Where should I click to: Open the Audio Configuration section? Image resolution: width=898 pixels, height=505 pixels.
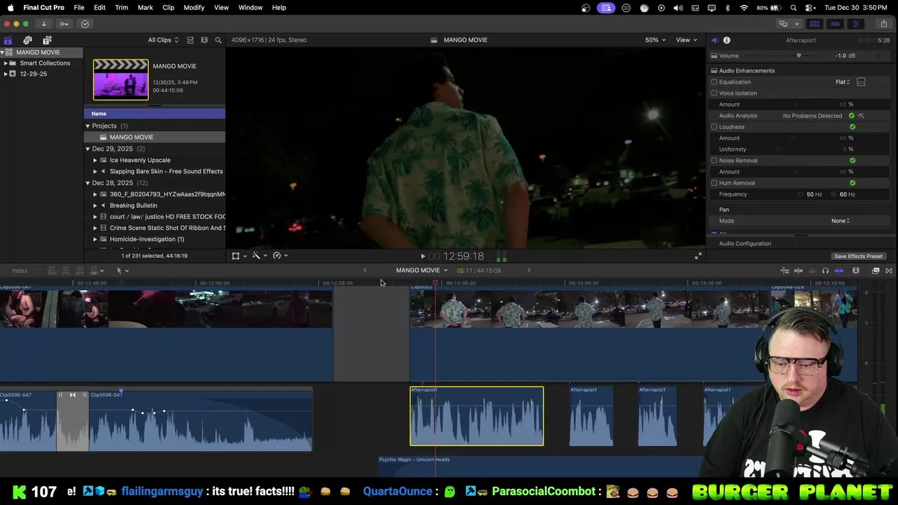745,243
